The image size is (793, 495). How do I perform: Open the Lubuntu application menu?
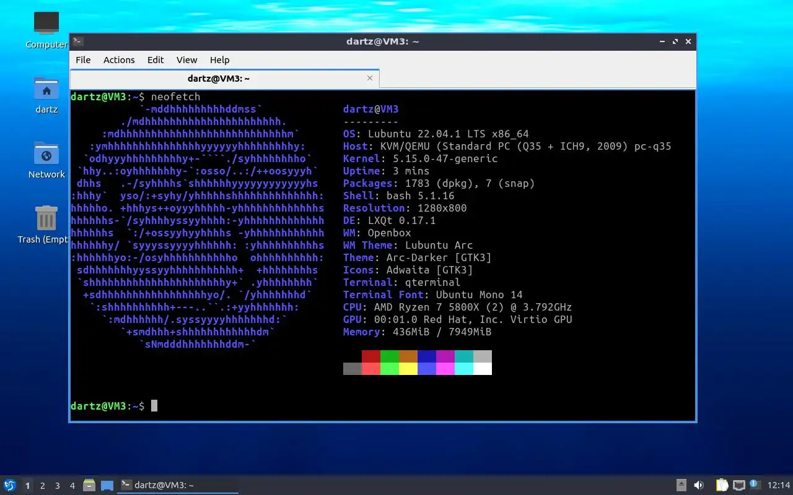pos(9,485)
